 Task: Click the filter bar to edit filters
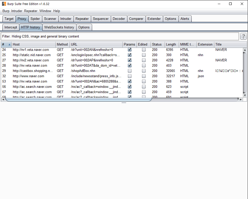pos(120,36)
